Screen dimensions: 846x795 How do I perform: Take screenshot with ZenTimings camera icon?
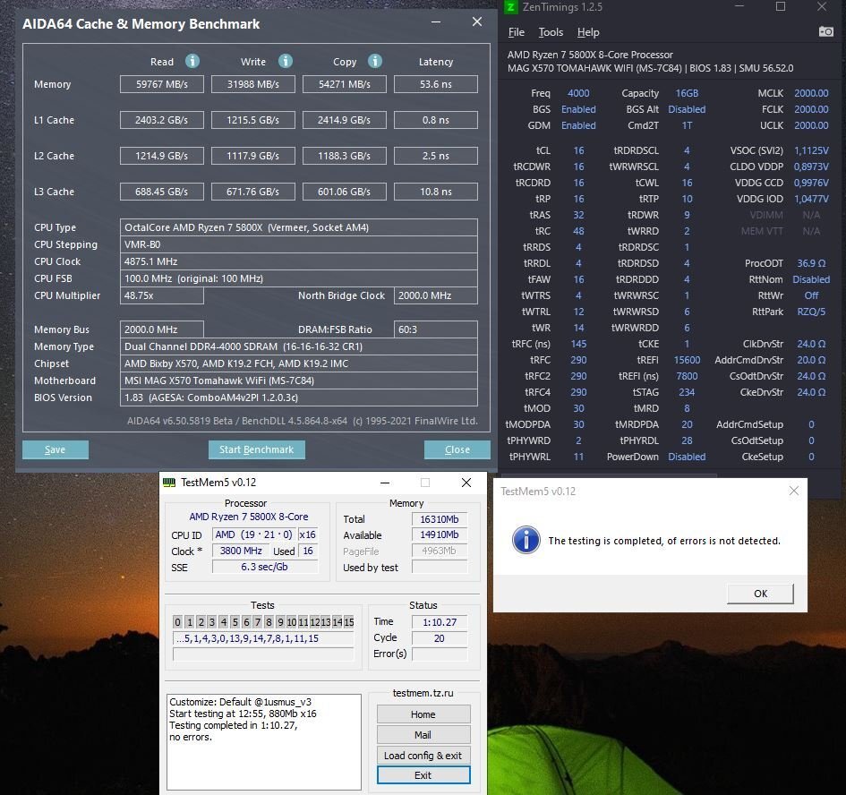[x=825, y=31]
